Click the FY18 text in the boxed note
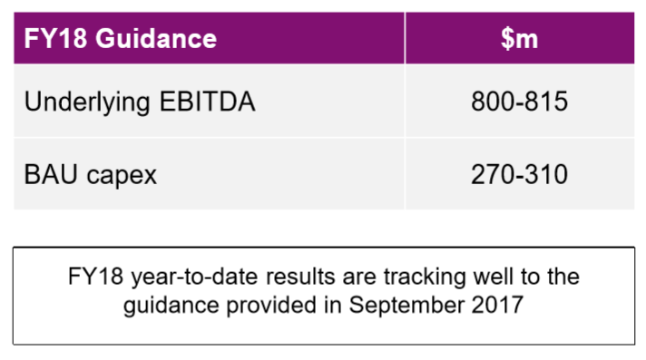This screenshot has height=360, width=646. [95, 276]
